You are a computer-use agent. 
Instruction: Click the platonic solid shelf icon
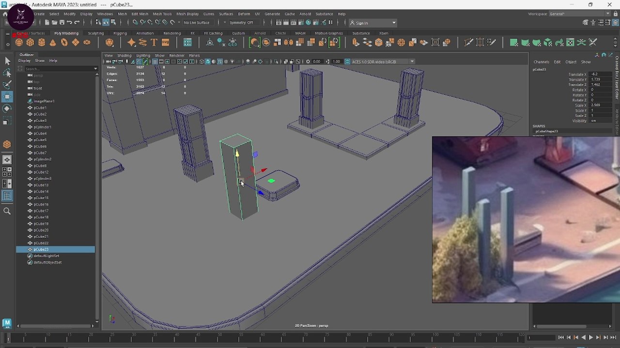pyautogui.click(x=109, y=43)
